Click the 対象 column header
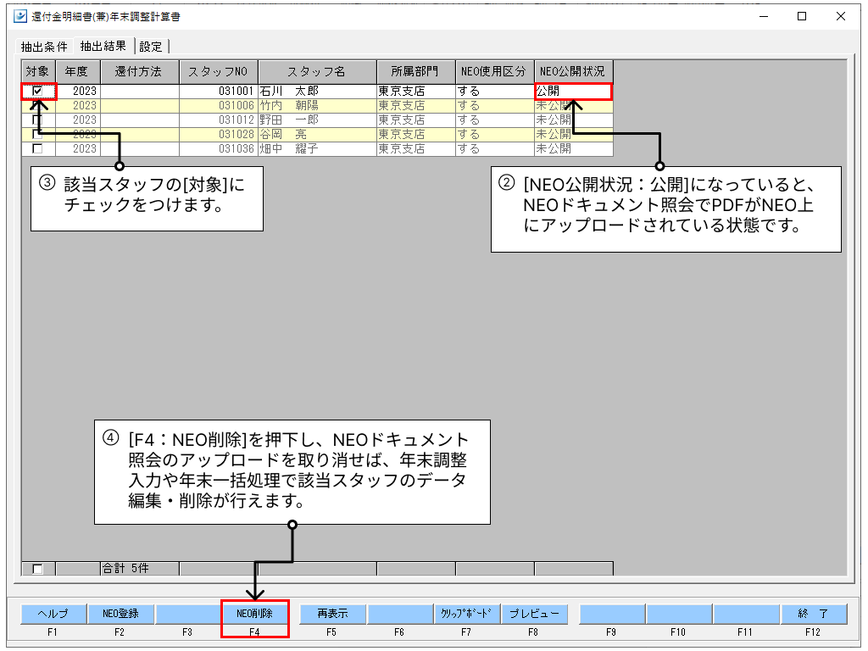The height and width of the screenshot is (651, 868). (38, 72)
